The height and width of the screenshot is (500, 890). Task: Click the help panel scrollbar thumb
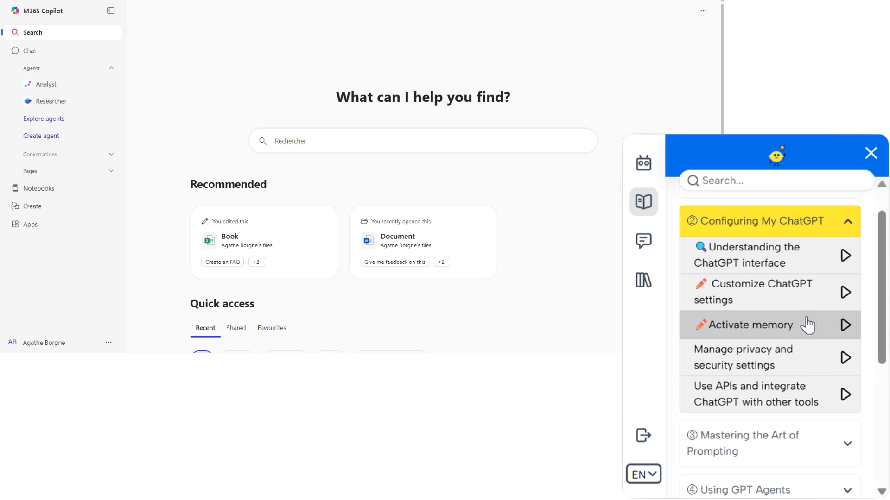point(882,287)
